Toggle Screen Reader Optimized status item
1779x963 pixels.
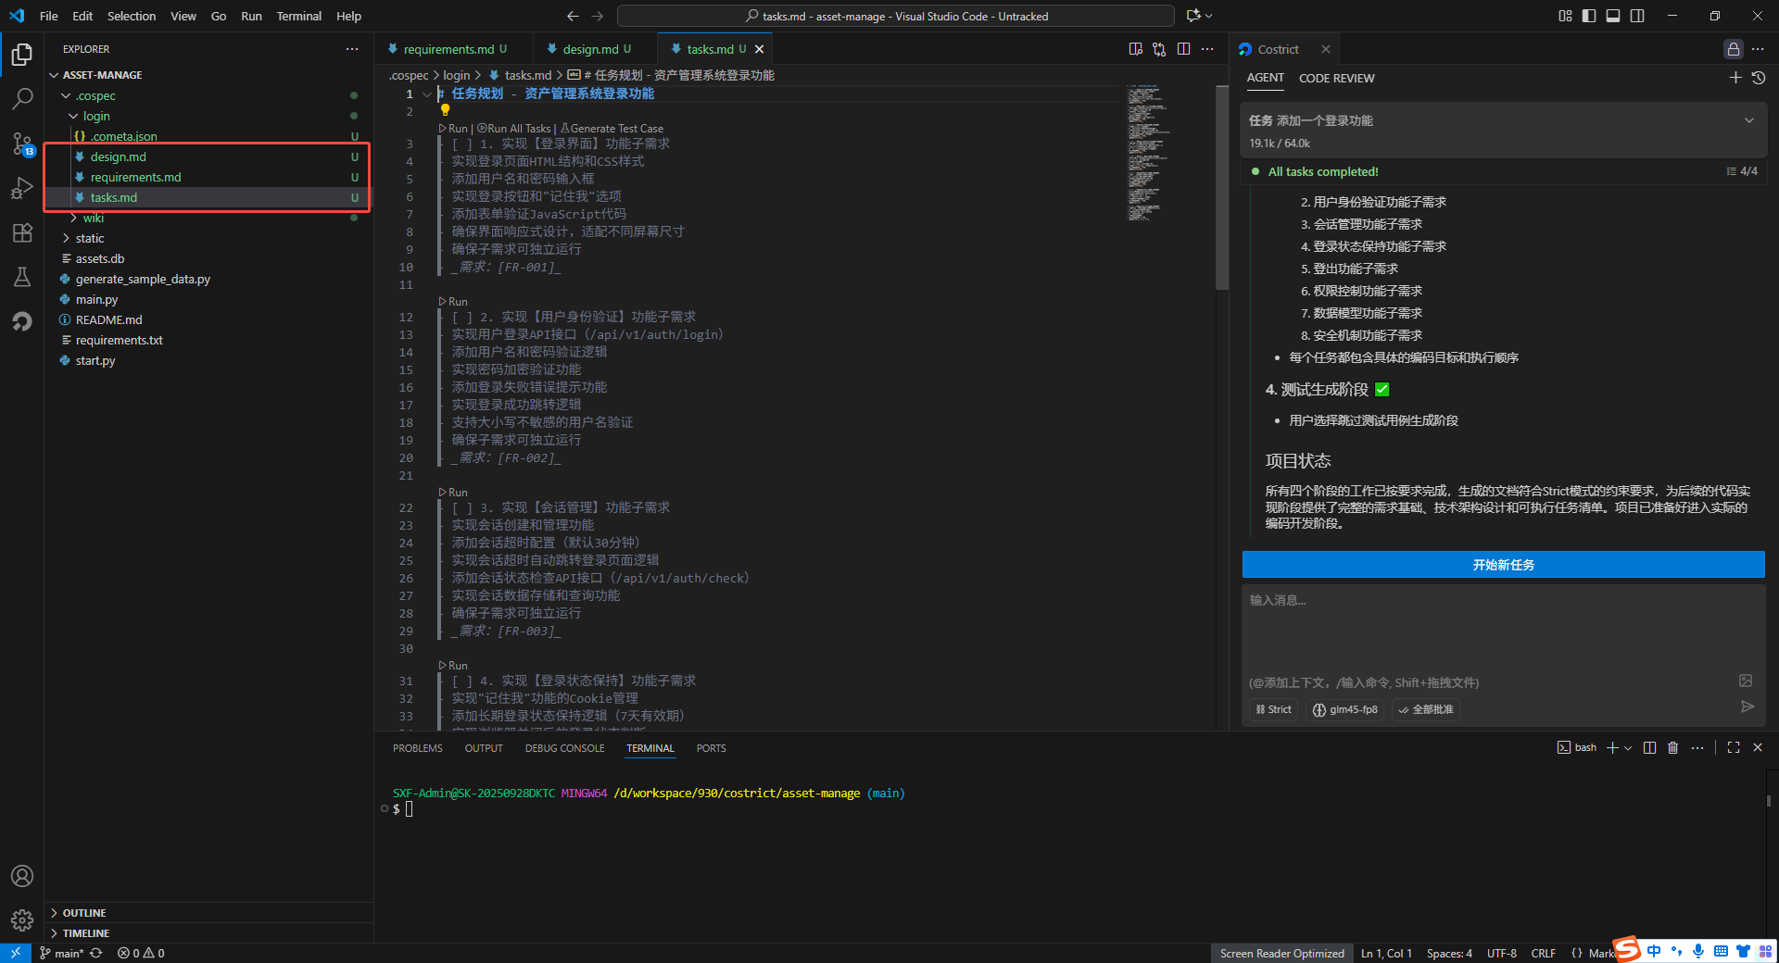[1281, 954]
